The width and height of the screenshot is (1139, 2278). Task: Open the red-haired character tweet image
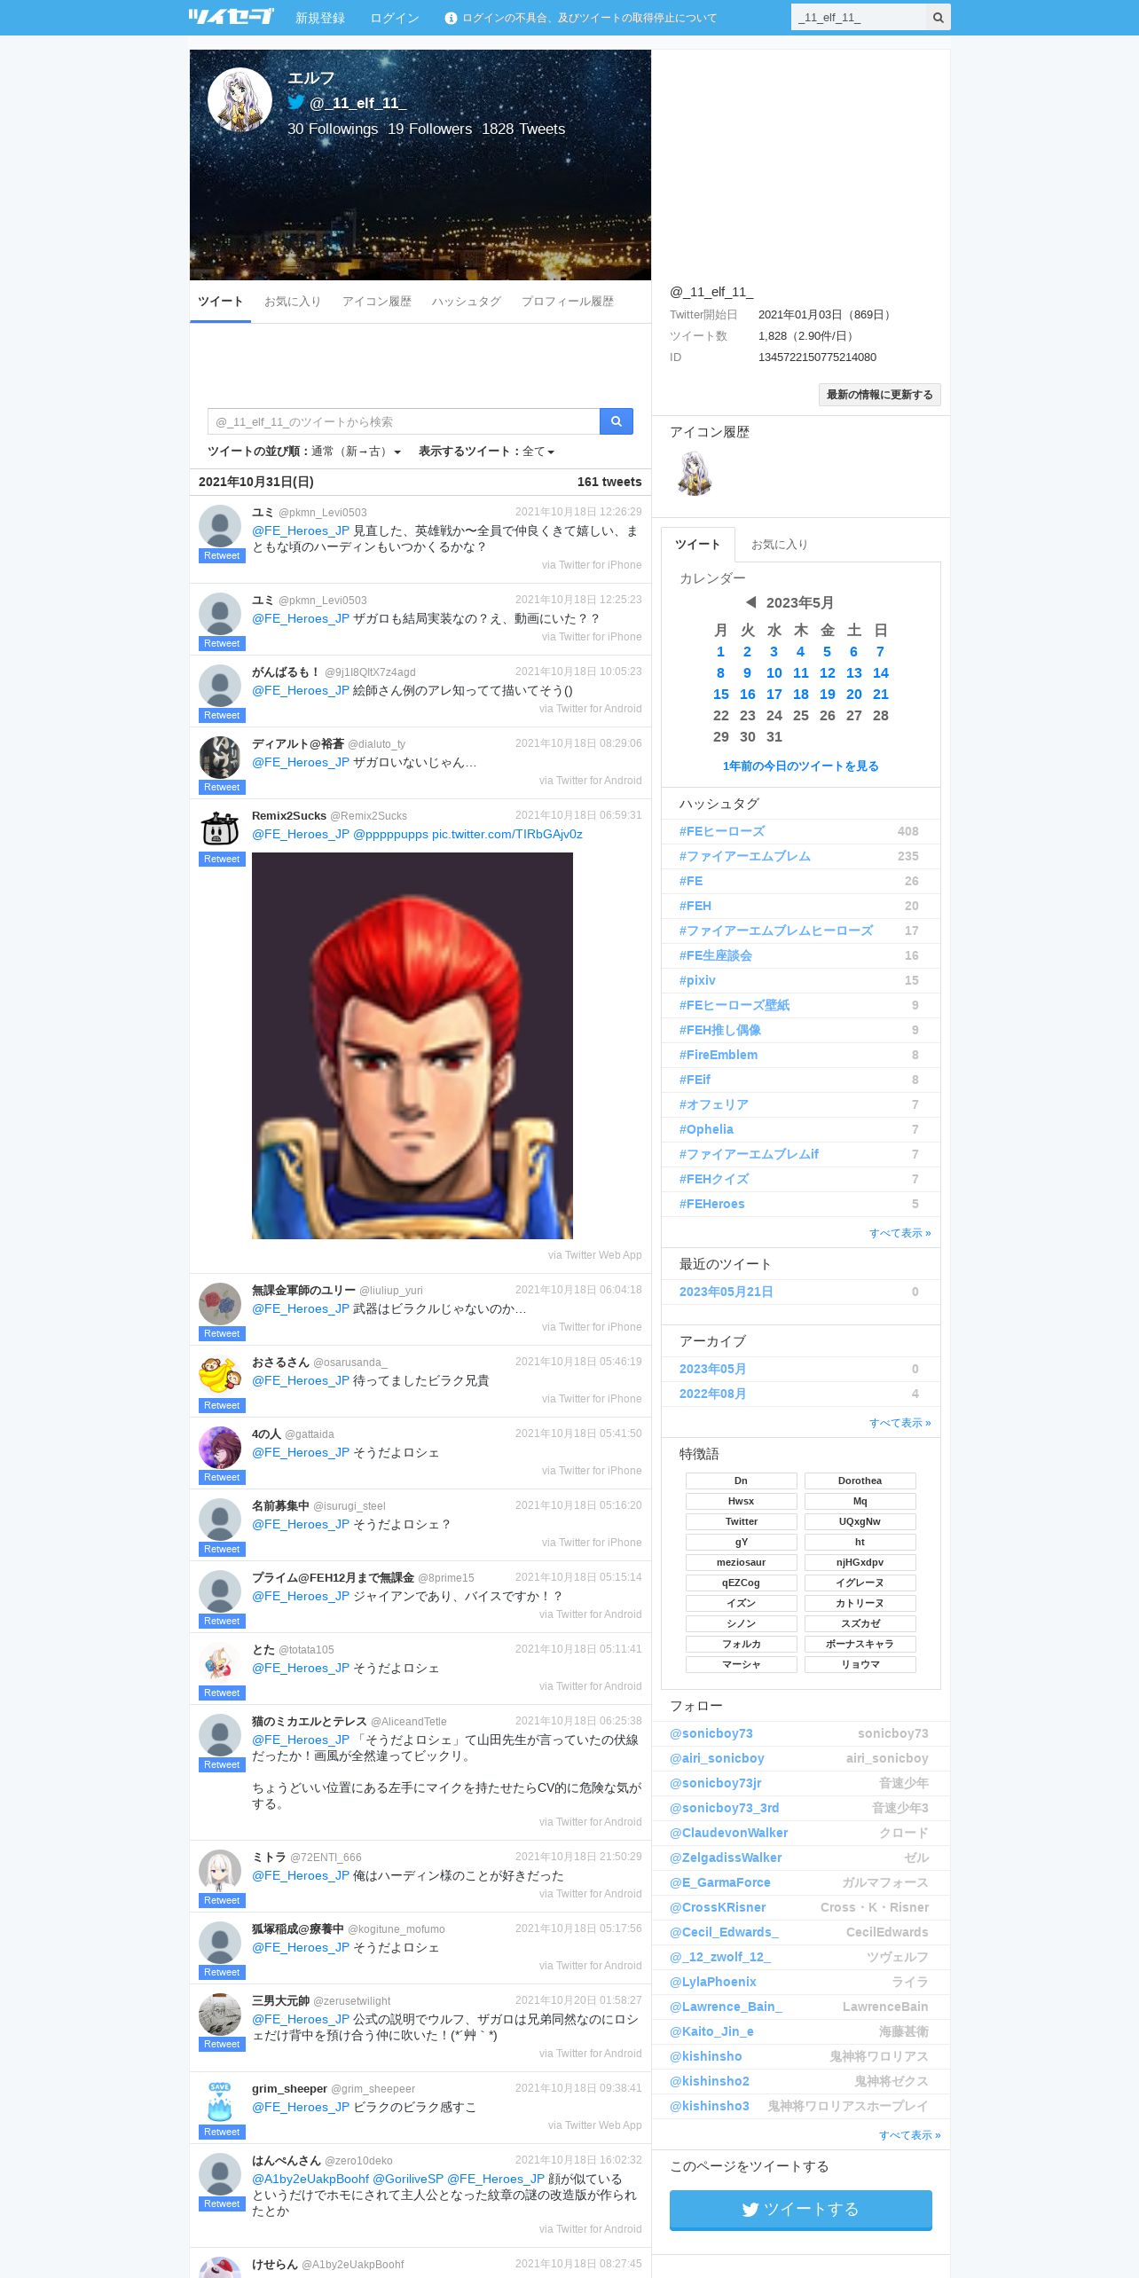412,1046
